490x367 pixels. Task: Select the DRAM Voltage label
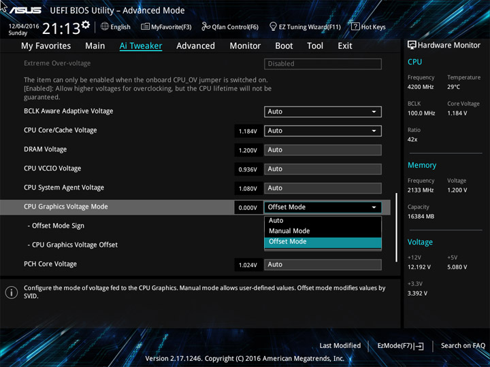coord(46,150)
